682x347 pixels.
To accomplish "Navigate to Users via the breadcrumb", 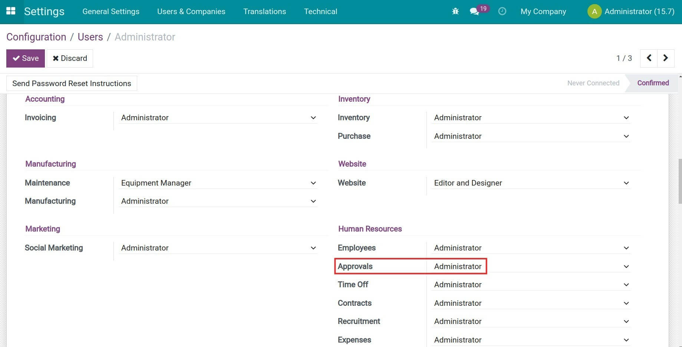I will 90,37.
